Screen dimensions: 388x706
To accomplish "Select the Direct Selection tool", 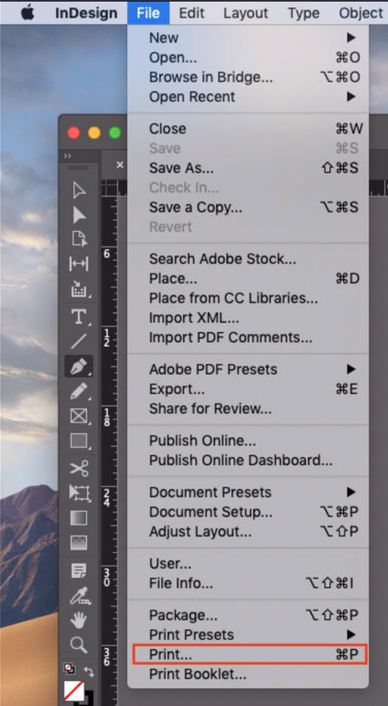I will [x=79, y=215].
